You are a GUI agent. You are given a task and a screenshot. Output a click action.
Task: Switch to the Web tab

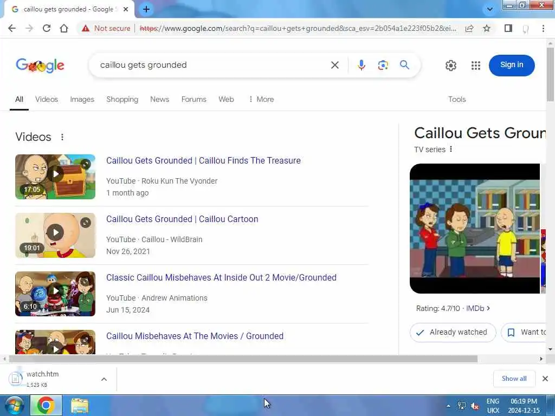tap(226, 100)
